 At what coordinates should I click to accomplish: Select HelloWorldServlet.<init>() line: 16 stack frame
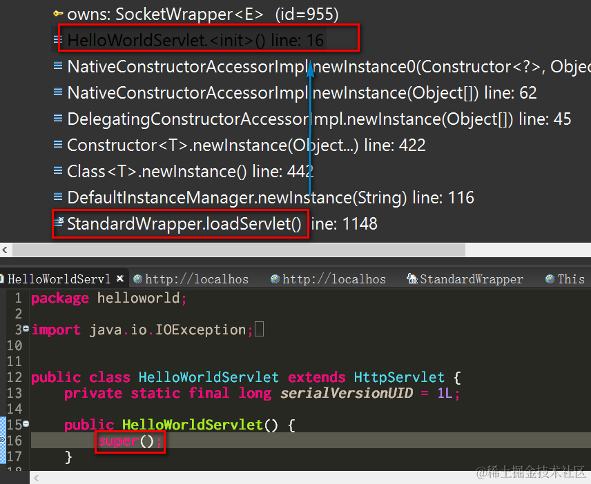pos(195,40)
